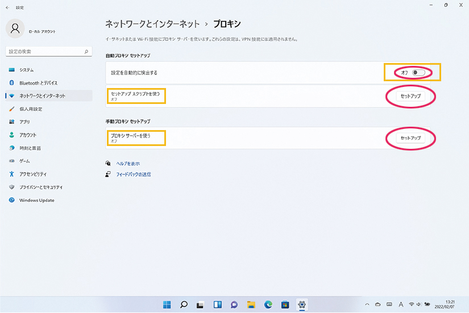
Task: Click セットアップ button for セットアップ スクリプトを使う
Action: coord(410,96)
